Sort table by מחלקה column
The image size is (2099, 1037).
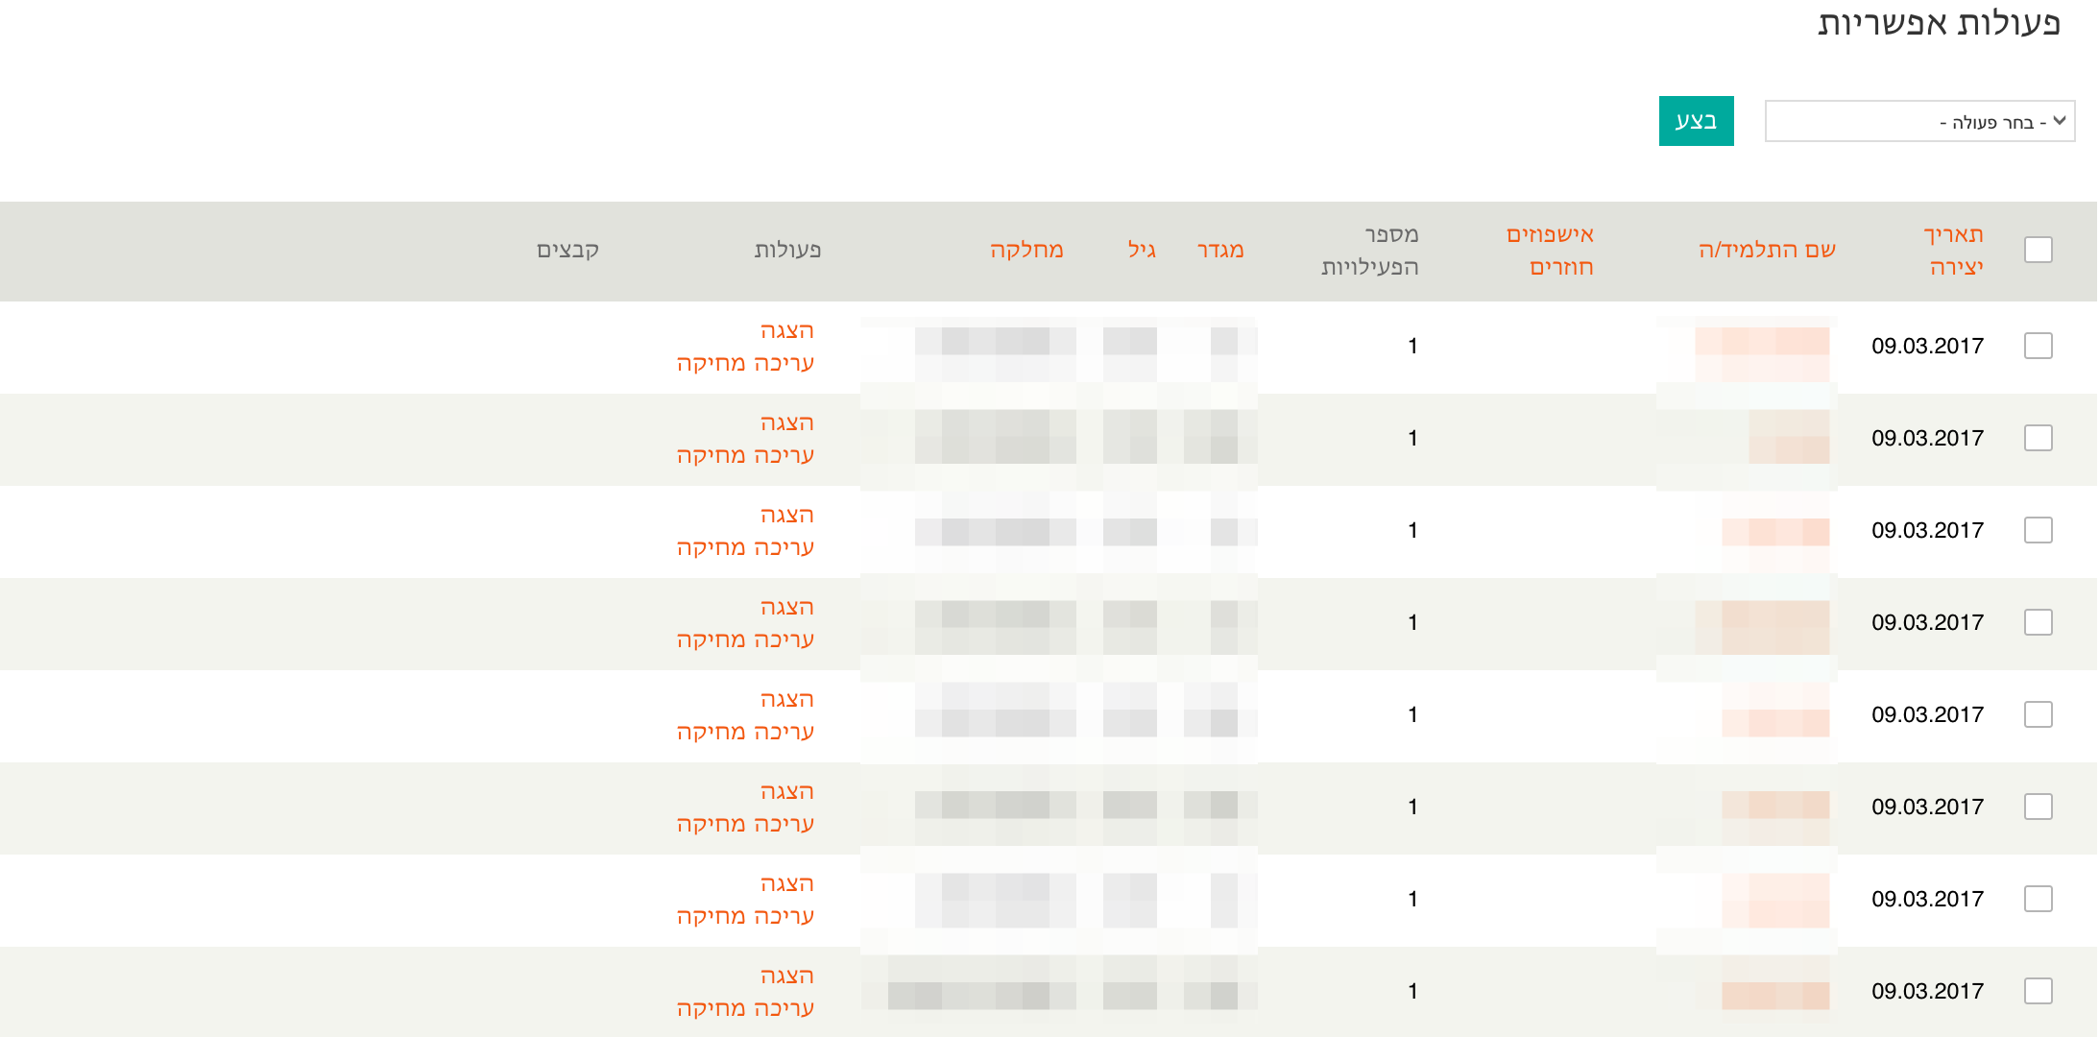[x=1026, y=250]
